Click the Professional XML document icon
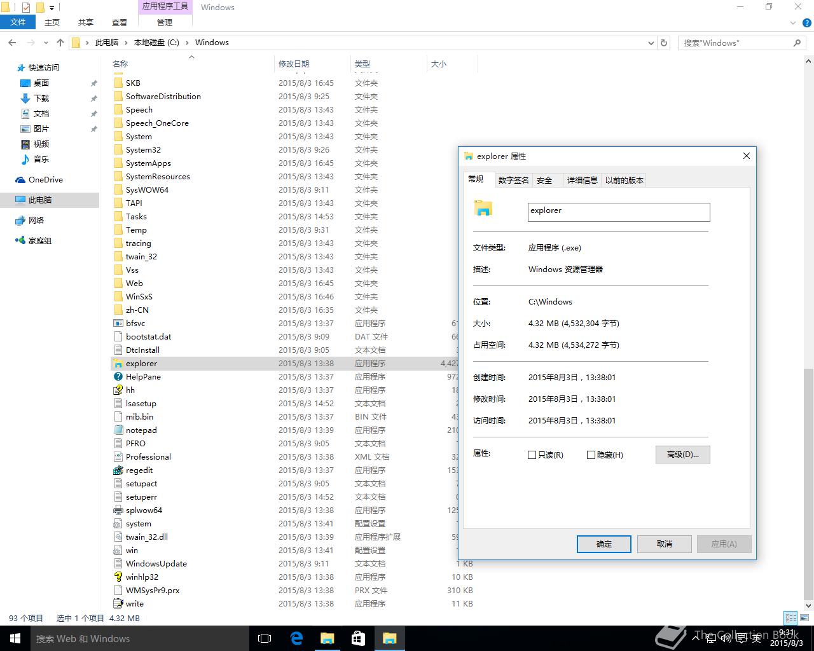The height and width of the screenshot is (651, 814). point(118,457)
